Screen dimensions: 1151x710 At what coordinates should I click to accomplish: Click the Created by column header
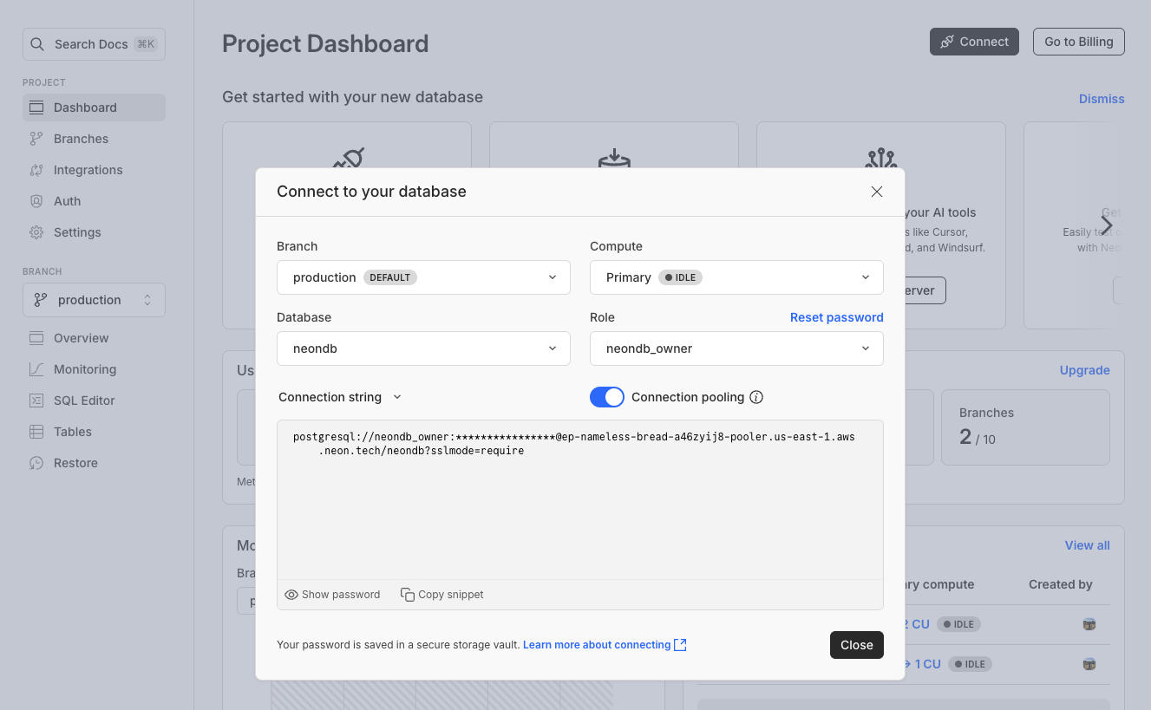pyautogui.click(x=1060, y=584)
